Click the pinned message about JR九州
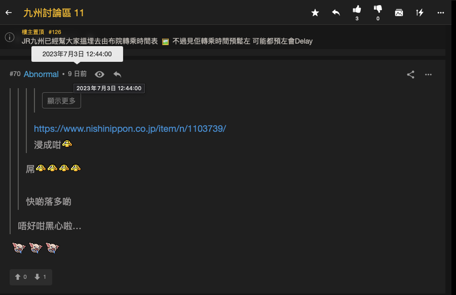The image size is (456, 295). (x=167, y=42)
